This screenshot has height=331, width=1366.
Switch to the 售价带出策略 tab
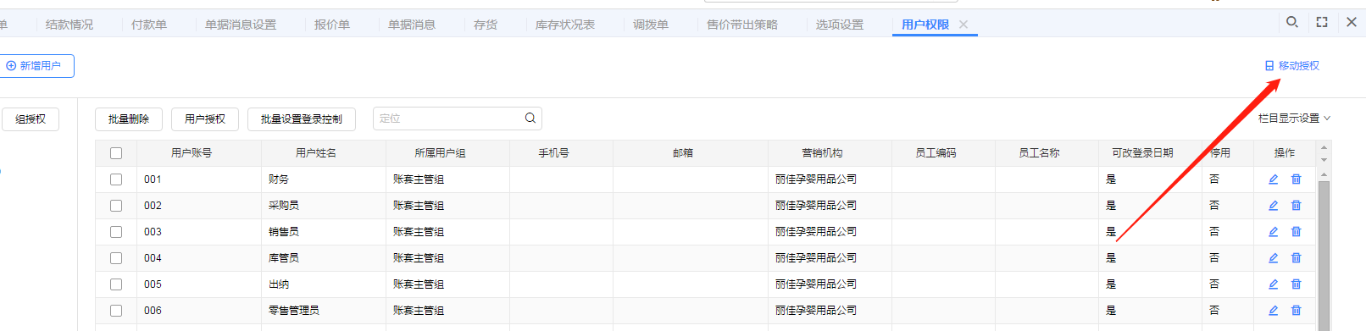pos(742,25)
